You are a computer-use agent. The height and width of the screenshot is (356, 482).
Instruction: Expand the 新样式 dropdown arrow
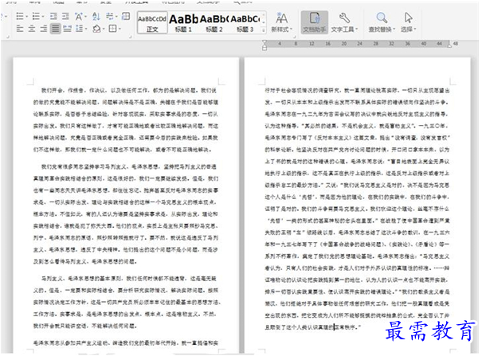tap(291, 29)
